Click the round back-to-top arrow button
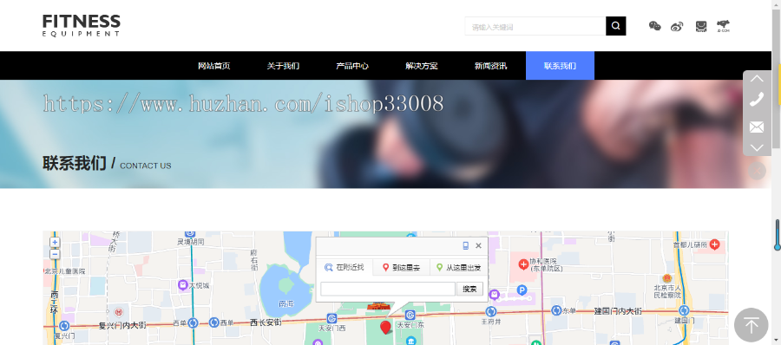 click(x=751, y=325)
